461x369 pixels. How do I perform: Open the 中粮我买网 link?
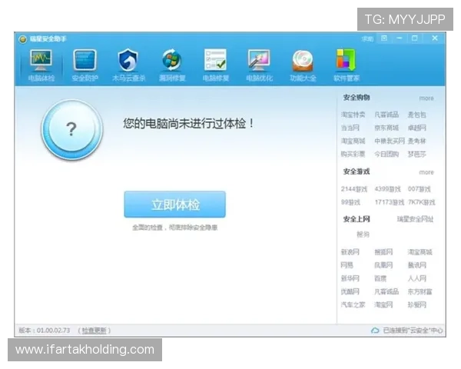tap(390, 141)
